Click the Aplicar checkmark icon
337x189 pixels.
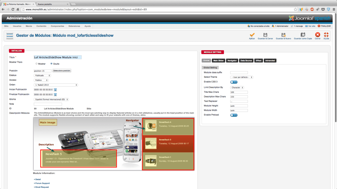coord(252,35)
